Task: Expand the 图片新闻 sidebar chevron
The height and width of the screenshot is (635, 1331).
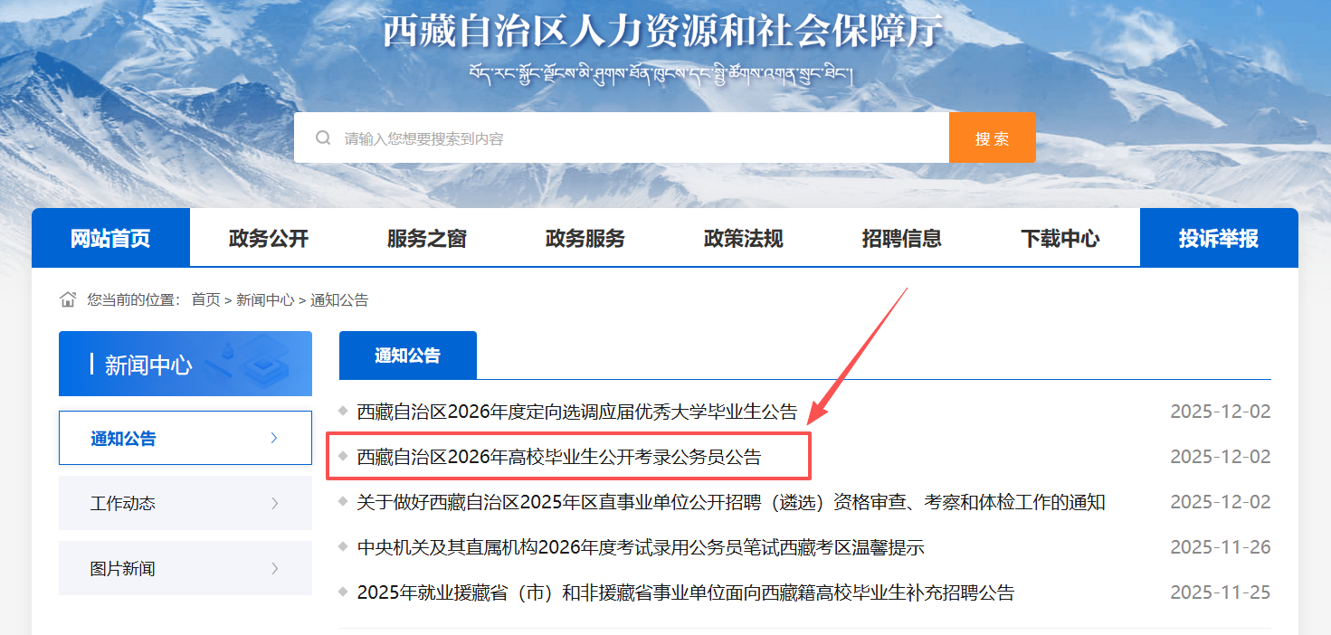Action: tap(274, 569)
